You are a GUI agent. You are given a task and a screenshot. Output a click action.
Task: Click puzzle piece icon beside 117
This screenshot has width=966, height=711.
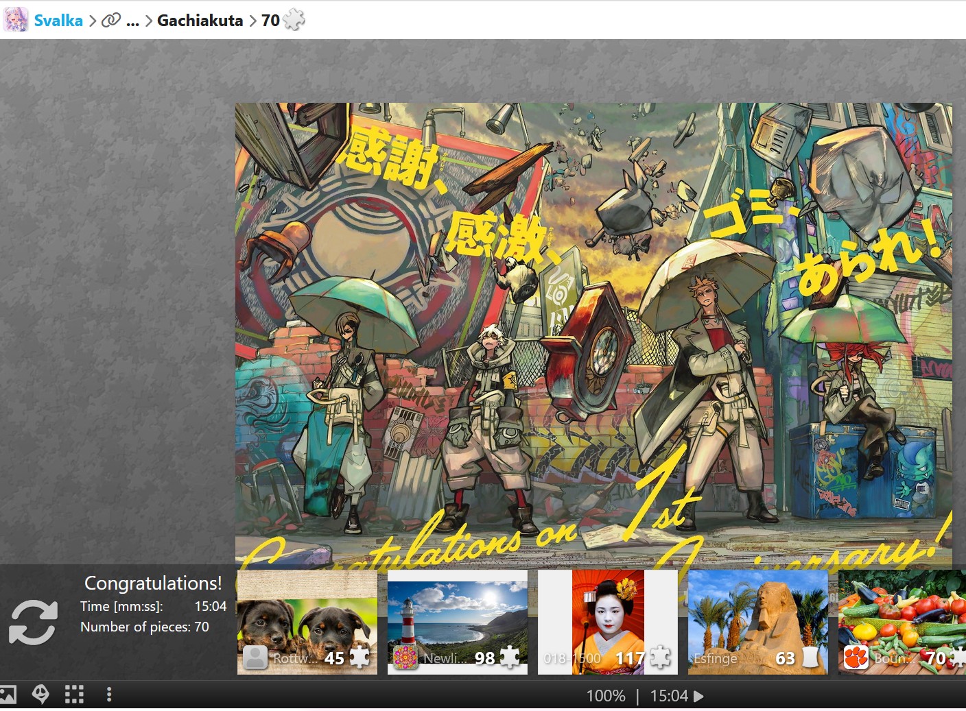coord(660,657)
